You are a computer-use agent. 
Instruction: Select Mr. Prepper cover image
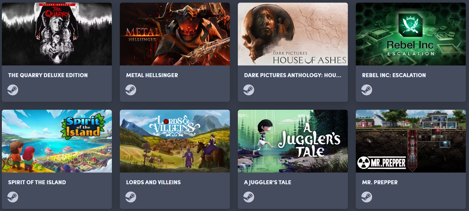click(411, 141)
